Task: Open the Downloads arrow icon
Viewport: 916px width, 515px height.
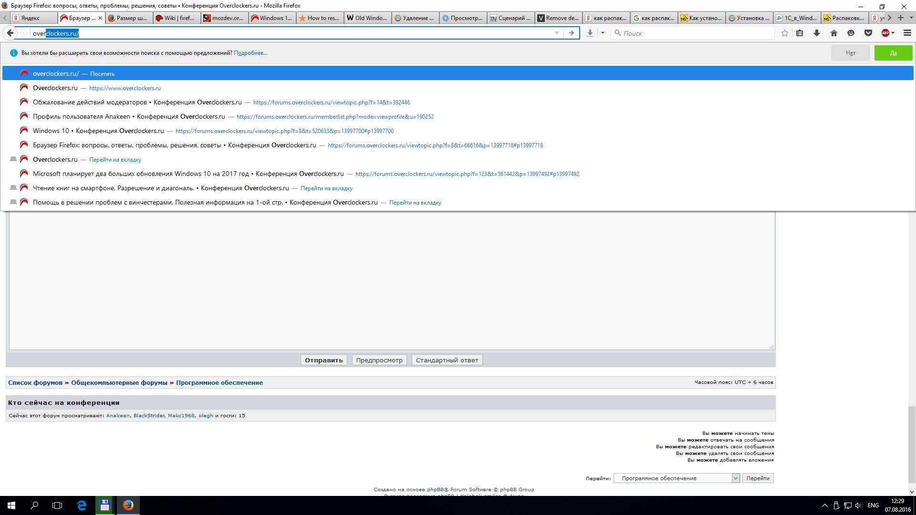Action: (816, 33)
